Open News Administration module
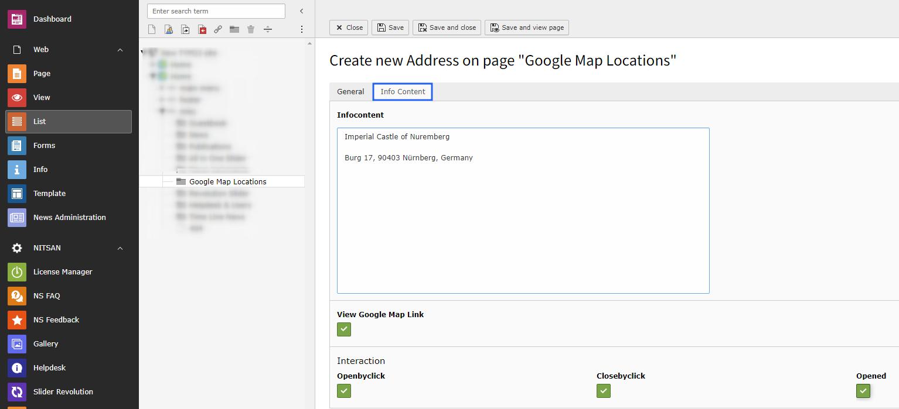The height and width of the screenshot is (409, 899). point(69,217)
